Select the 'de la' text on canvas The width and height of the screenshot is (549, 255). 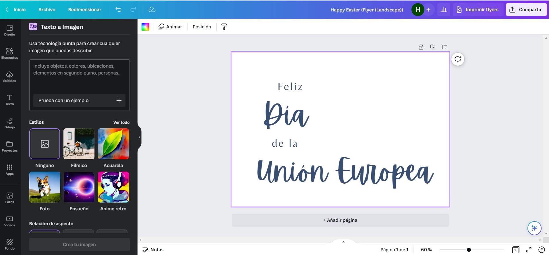(x=285, y=143)
